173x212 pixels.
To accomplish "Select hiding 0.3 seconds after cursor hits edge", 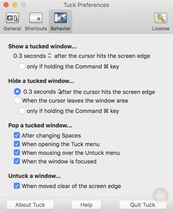I will click(x=17, y=91).
